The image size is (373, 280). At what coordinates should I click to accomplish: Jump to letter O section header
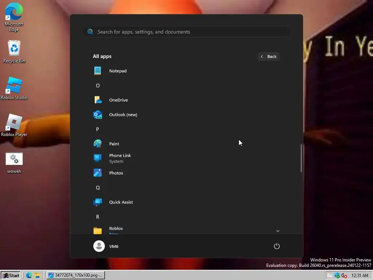[98, 85]
